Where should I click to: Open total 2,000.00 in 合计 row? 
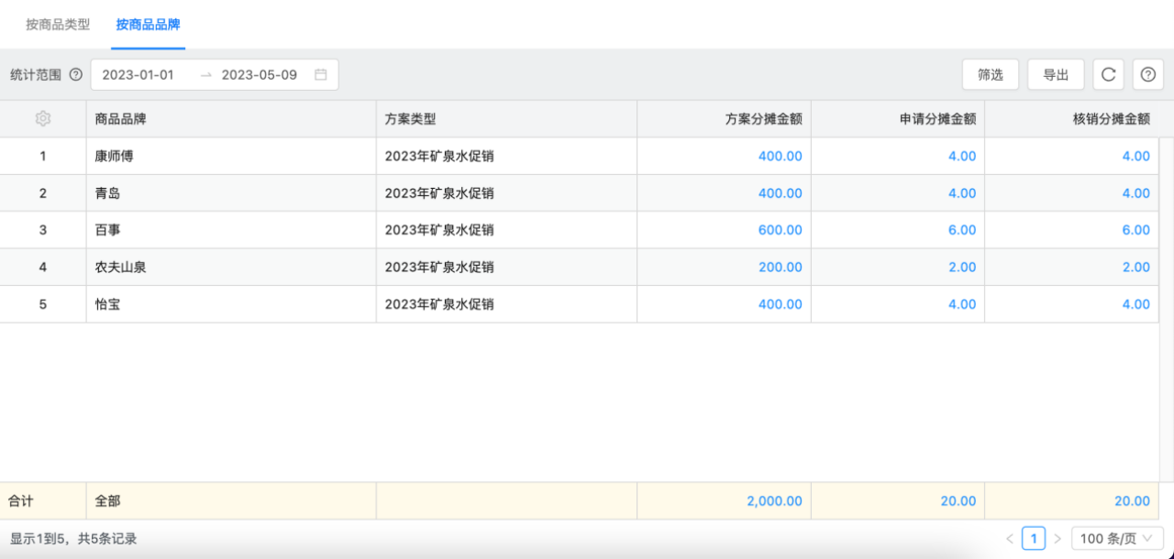(774, 501)
